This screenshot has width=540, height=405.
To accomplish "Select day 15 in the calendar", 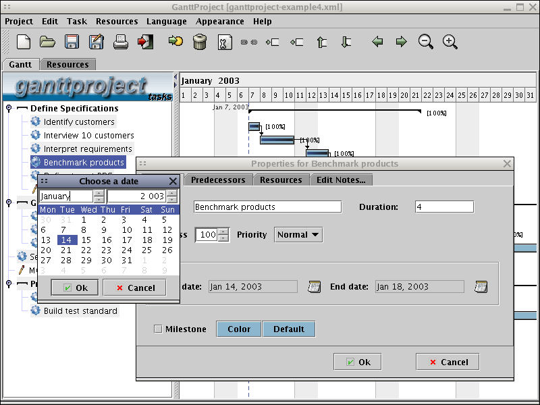I will (86, 240).
